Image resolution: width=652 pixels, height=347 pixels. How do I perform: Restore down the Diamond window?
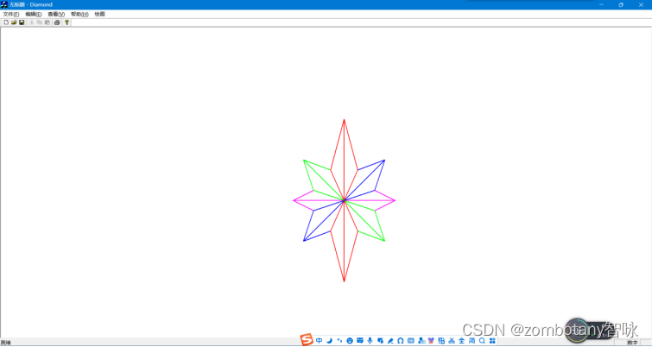(x=621, y=4)
